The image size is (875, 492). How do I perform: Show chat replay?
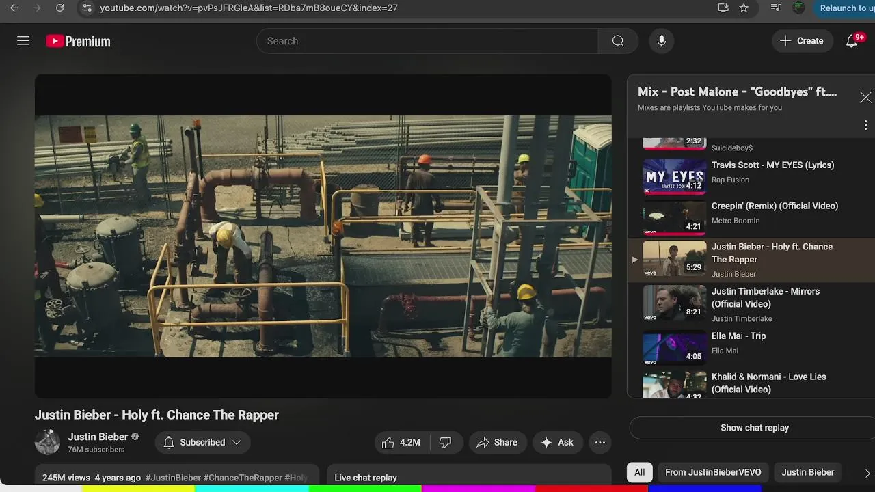(x=755, y=428)
